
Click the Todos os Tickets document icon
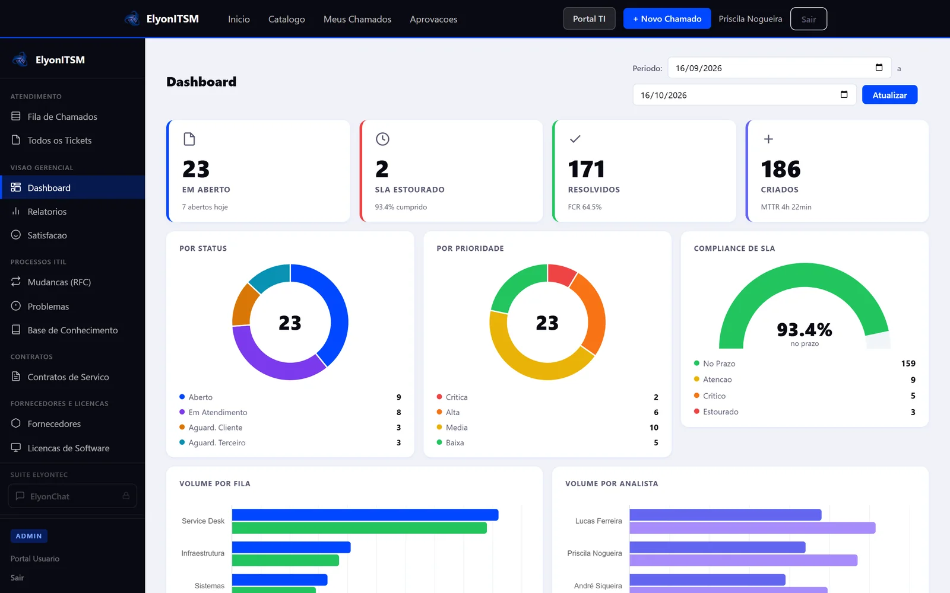(x=16, y=140)
